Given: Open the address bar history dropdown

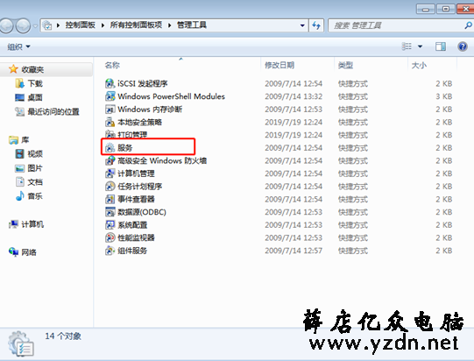Looking at the screenshot, I should [302, 25].
